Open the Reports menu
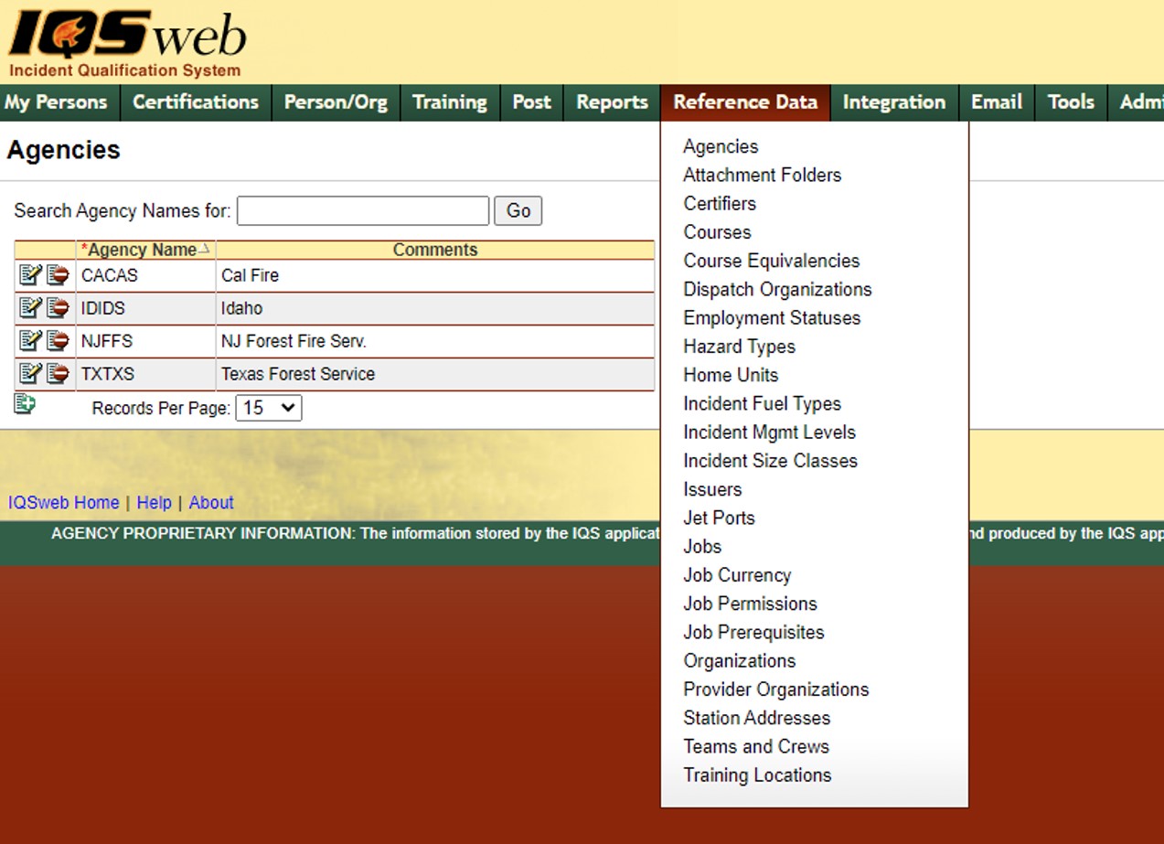 pos(612,102)
